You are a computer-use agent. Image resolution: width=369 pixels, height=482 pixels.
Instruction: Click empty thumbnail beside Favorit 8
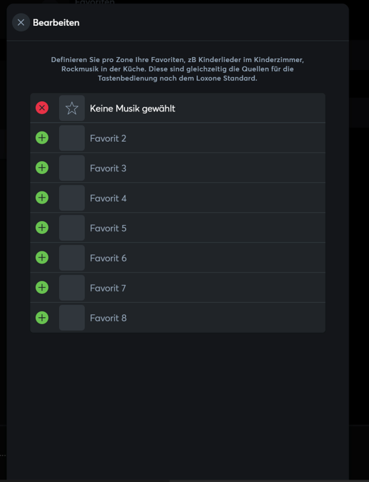coord(72,318)
